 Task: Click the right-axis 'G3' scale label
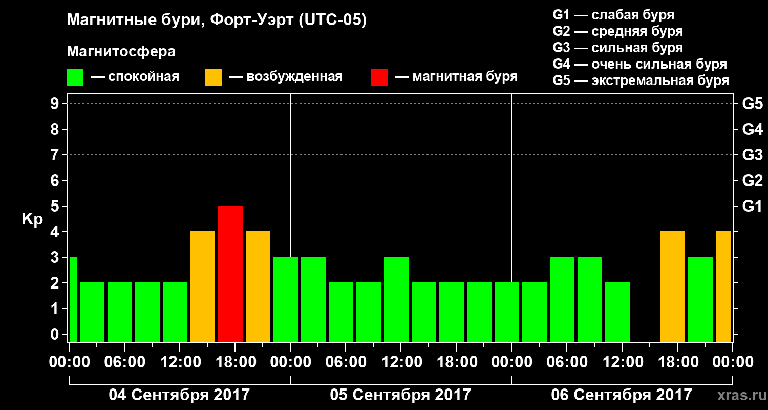click(x=752, y=155)
